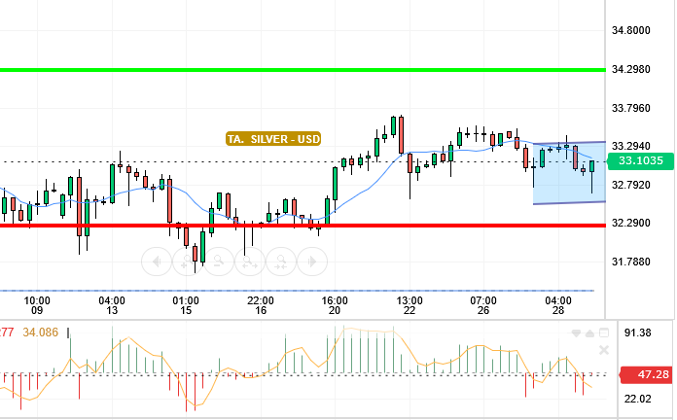
Task: Click the zoom out magnifier button
Action: (219, 262)
